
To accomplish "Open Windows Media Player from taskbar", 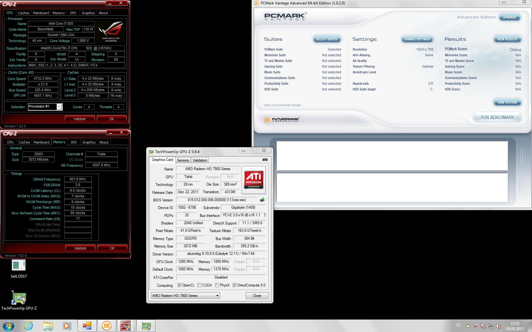I will [67, 325].
